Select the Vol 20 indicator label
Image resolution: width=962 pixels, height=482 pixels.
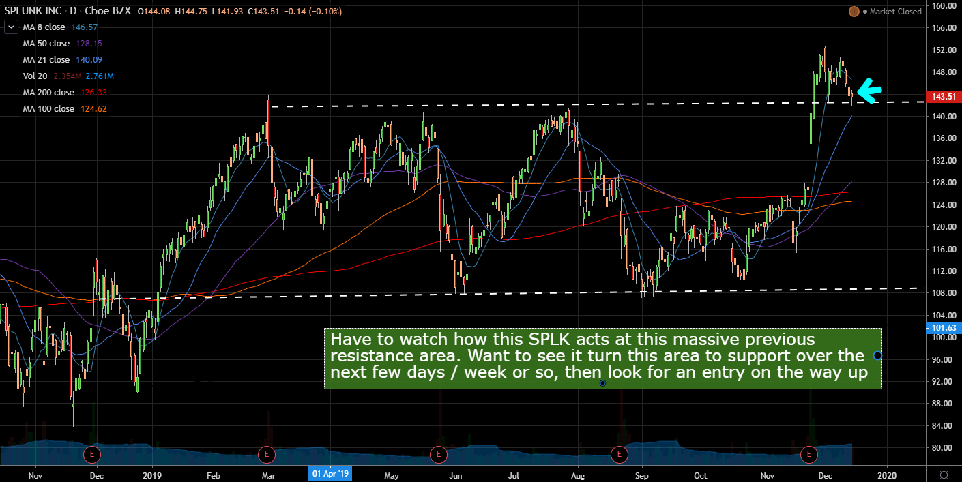tap(34, 76)
